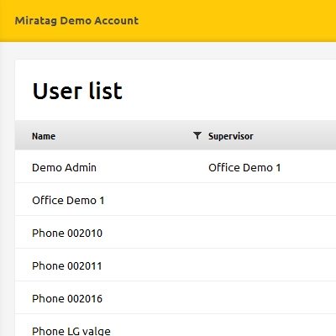Sort by the Supervisor column header
Image resolution: width=336 pixels, height=336 pixels.
point(231,136)
